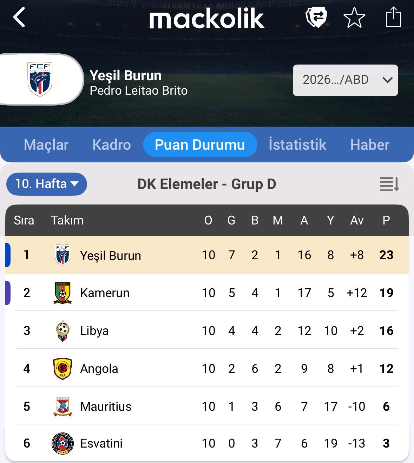414x463 pixels.
Task: Go to the Haber tab
Action: pyautogui.click(x=370, y=145)
